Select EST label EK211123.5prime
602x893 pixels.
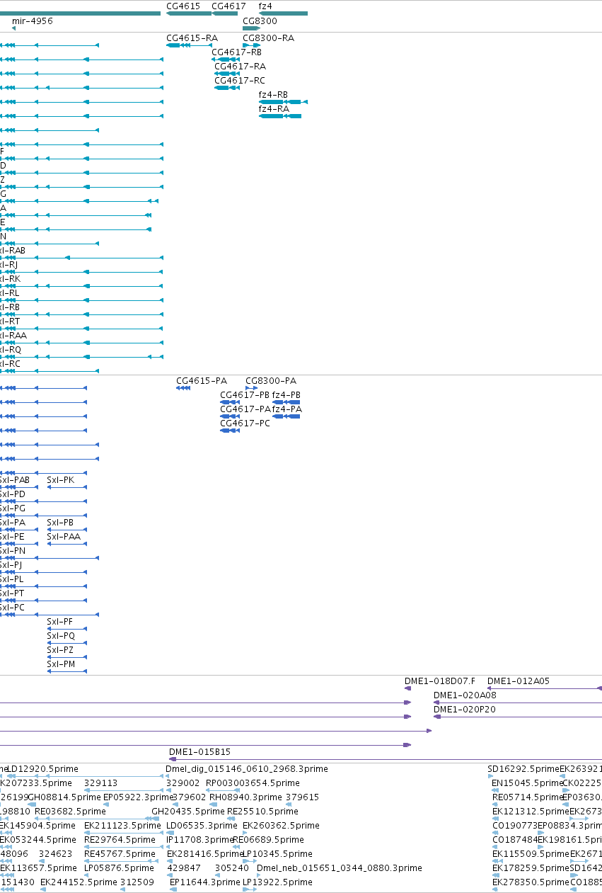(x=123, y=826)
